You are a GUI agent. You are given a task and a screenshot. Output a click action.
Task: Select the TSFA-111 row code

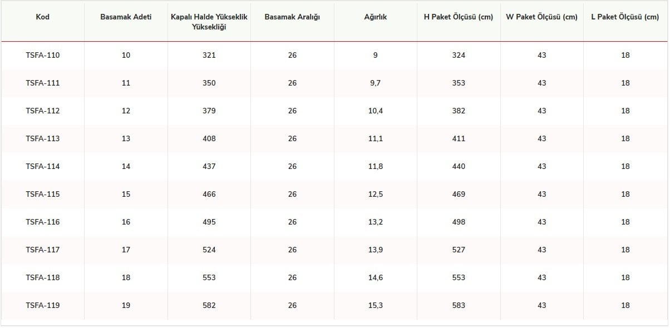43,83
